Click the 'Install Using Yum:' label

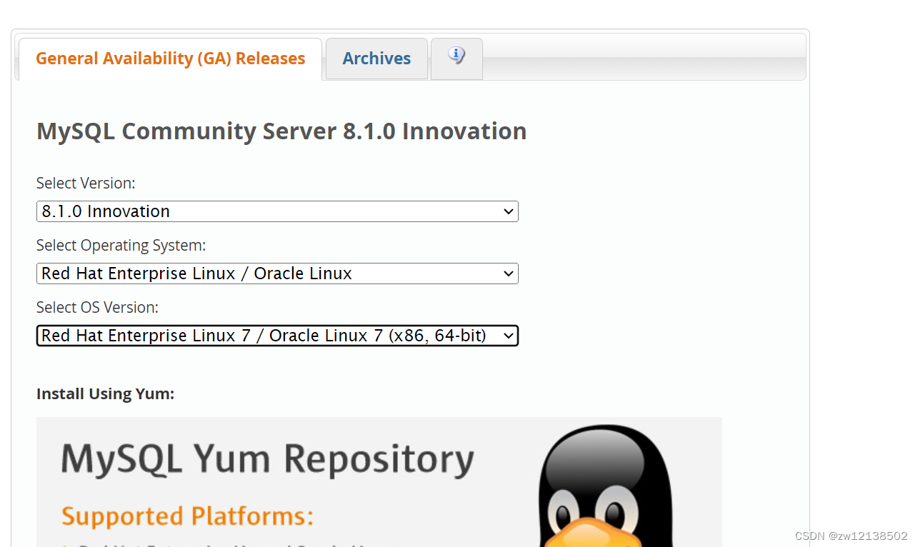click(105, 394)
